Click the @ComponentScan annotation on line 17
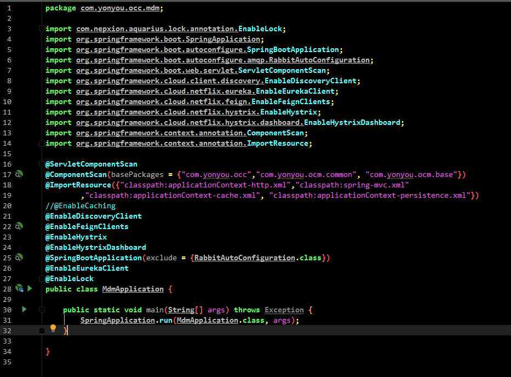 [76, 174]
